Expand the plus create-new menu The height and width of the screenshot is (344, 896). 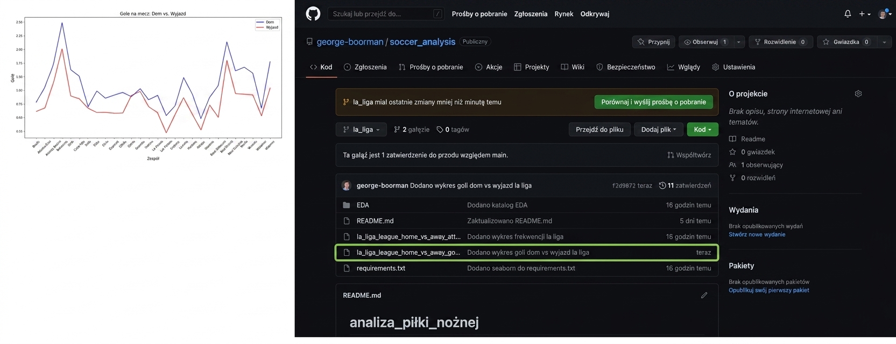point(865,14)
